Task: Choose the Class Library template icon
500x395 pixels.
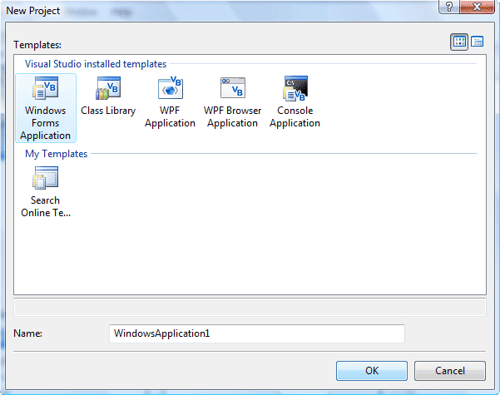Action: (x=108, y=88)
